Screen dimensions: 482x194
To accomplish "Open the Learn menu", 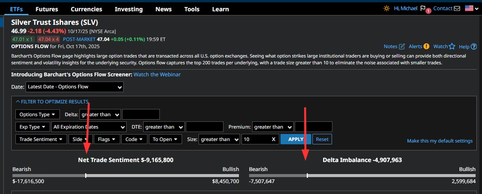I will 220,9.
